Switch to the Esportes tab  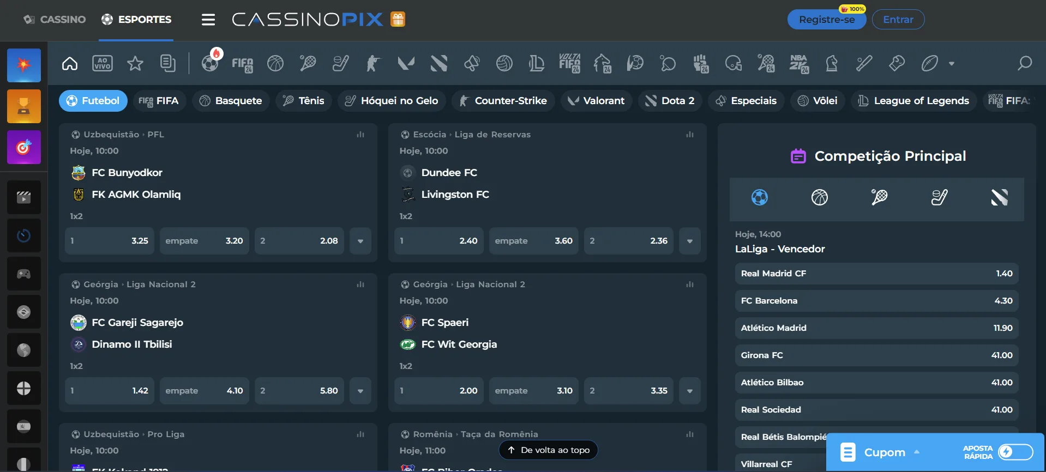click(x=136, y=20)
